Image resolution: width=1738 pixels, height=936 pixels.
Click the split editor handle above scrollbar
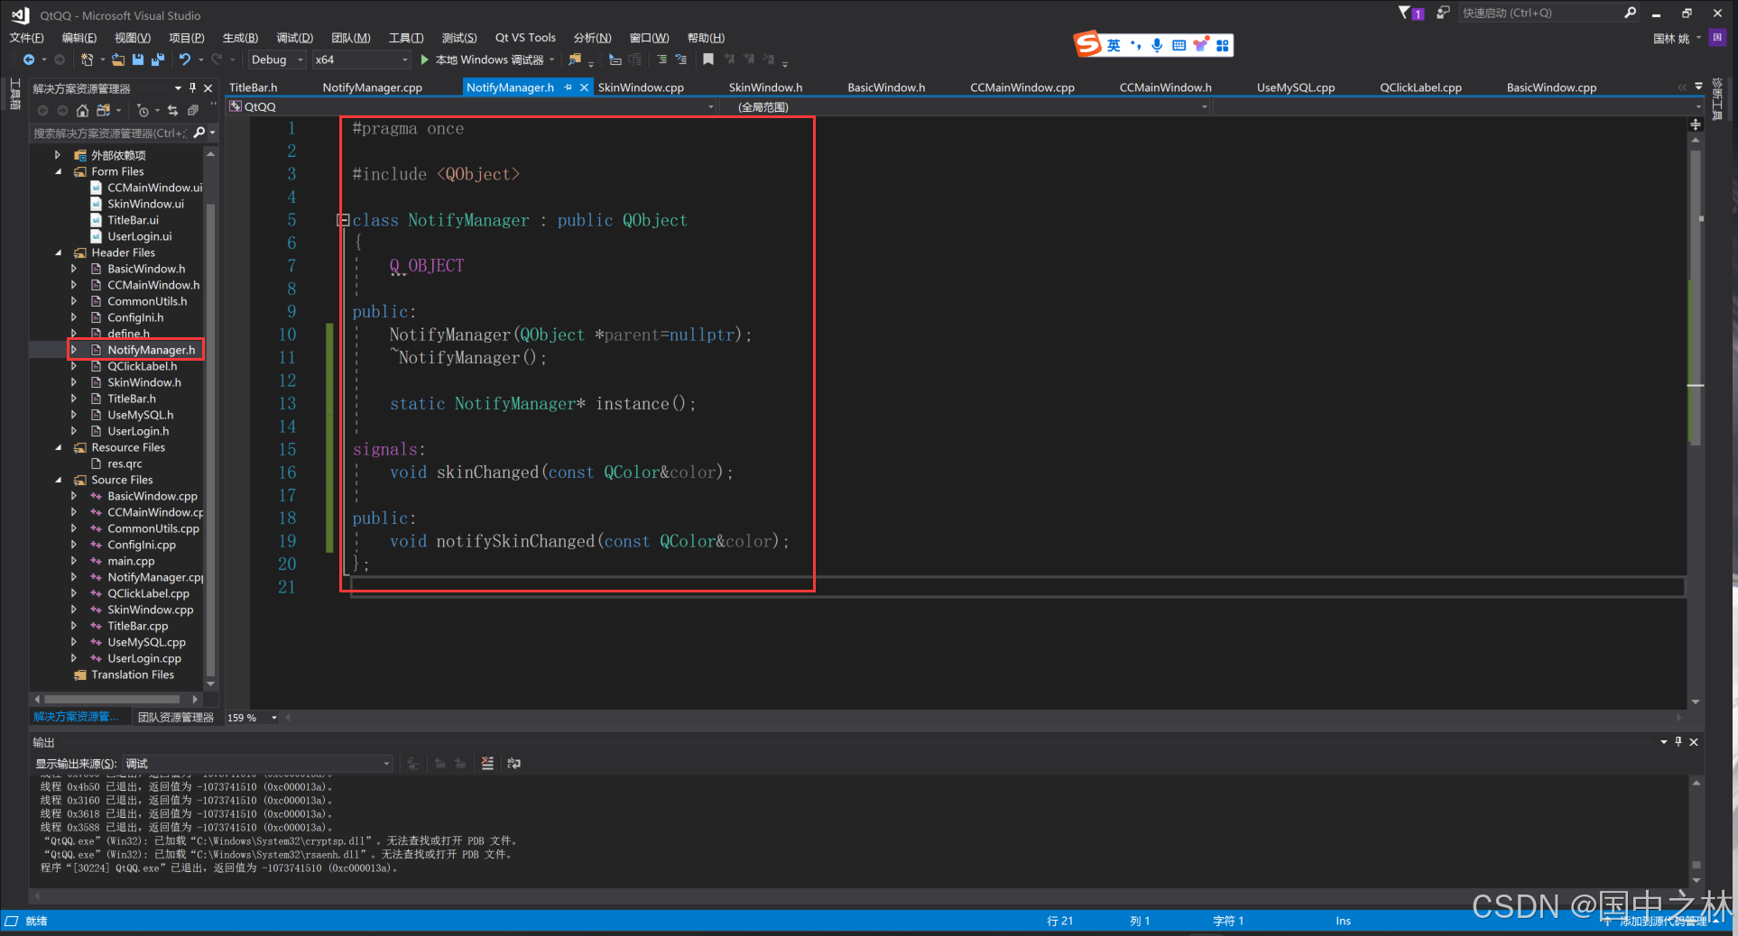click(x=1696, y=124)
